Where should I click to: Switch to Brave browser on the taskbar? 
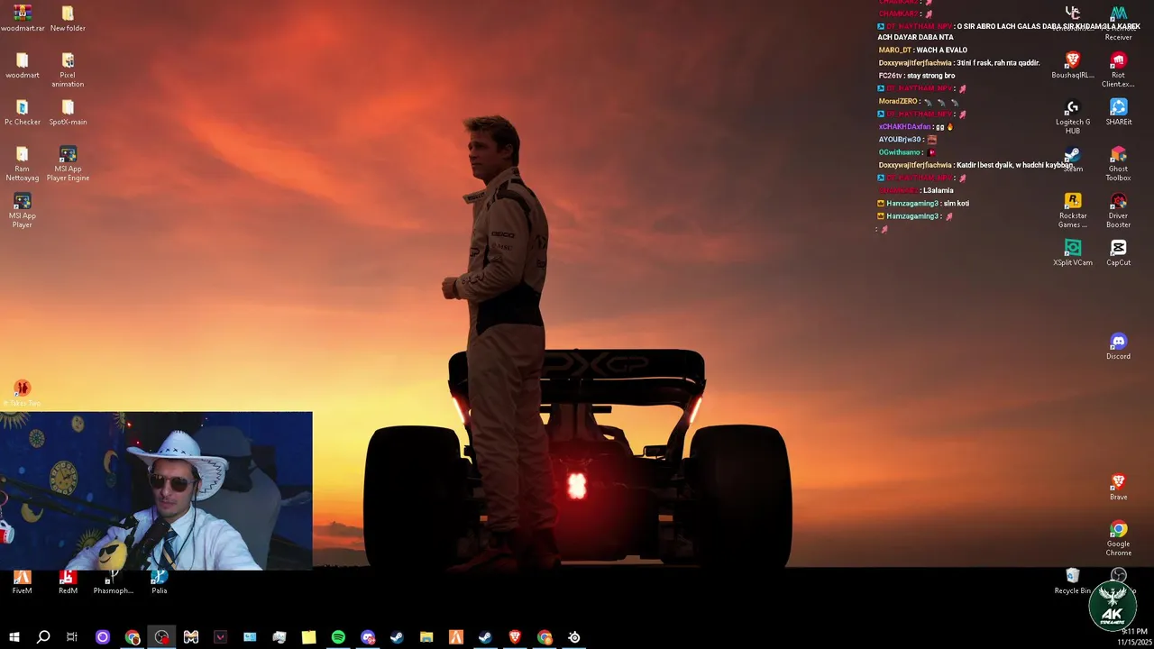pos(515,637)
